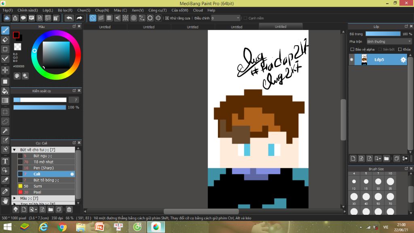Open Internet Explorer from taskbar
This screenshot has width=414, height=233.
[43, 227]
